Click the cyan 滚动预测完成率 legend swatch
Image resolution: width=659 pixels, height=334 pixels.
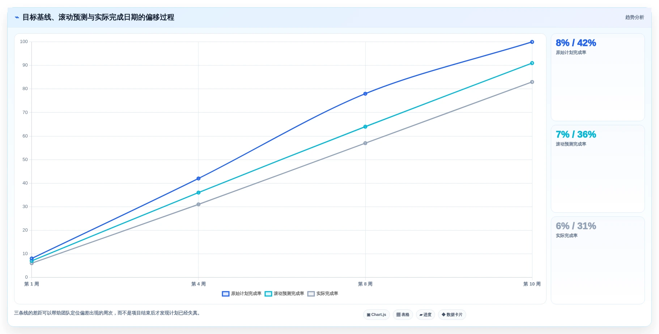[268, 294]
